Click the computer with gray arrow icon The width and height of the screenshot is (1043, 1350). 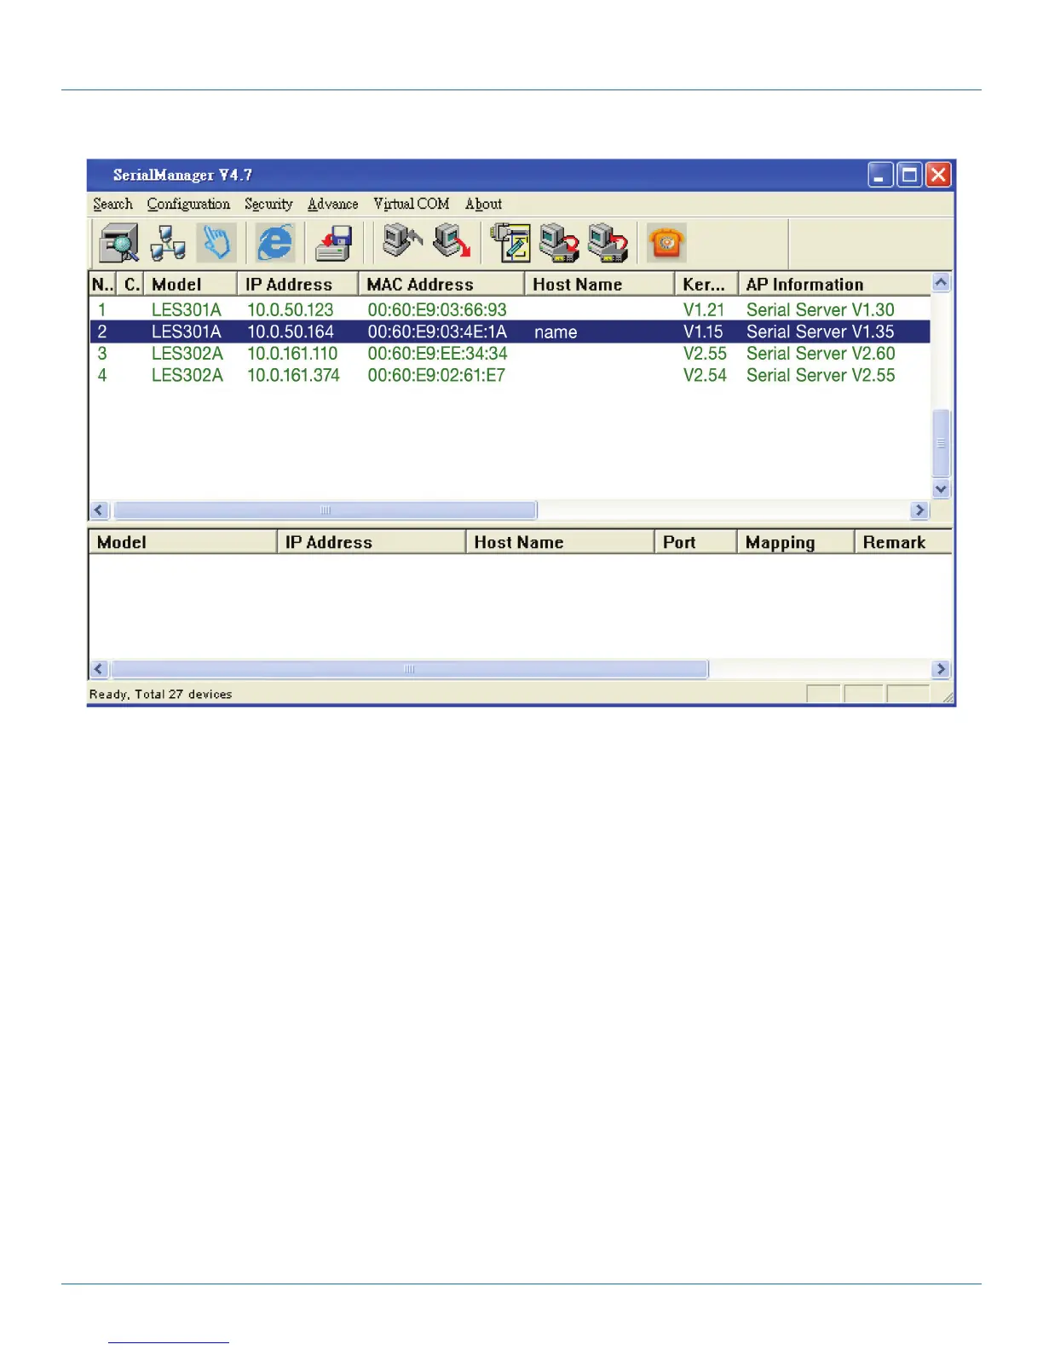401,242
